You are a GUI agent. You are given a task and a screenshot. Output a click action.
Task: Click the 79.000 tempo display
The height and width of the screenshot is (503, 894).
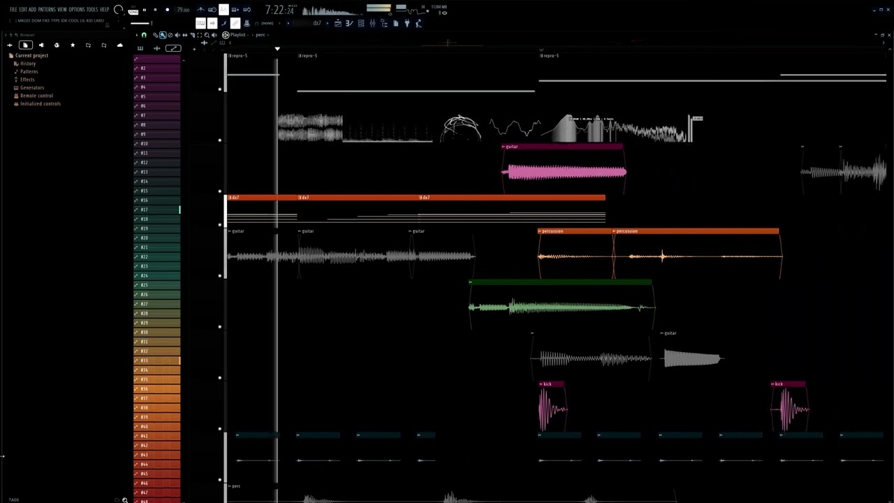coord(183,10)
